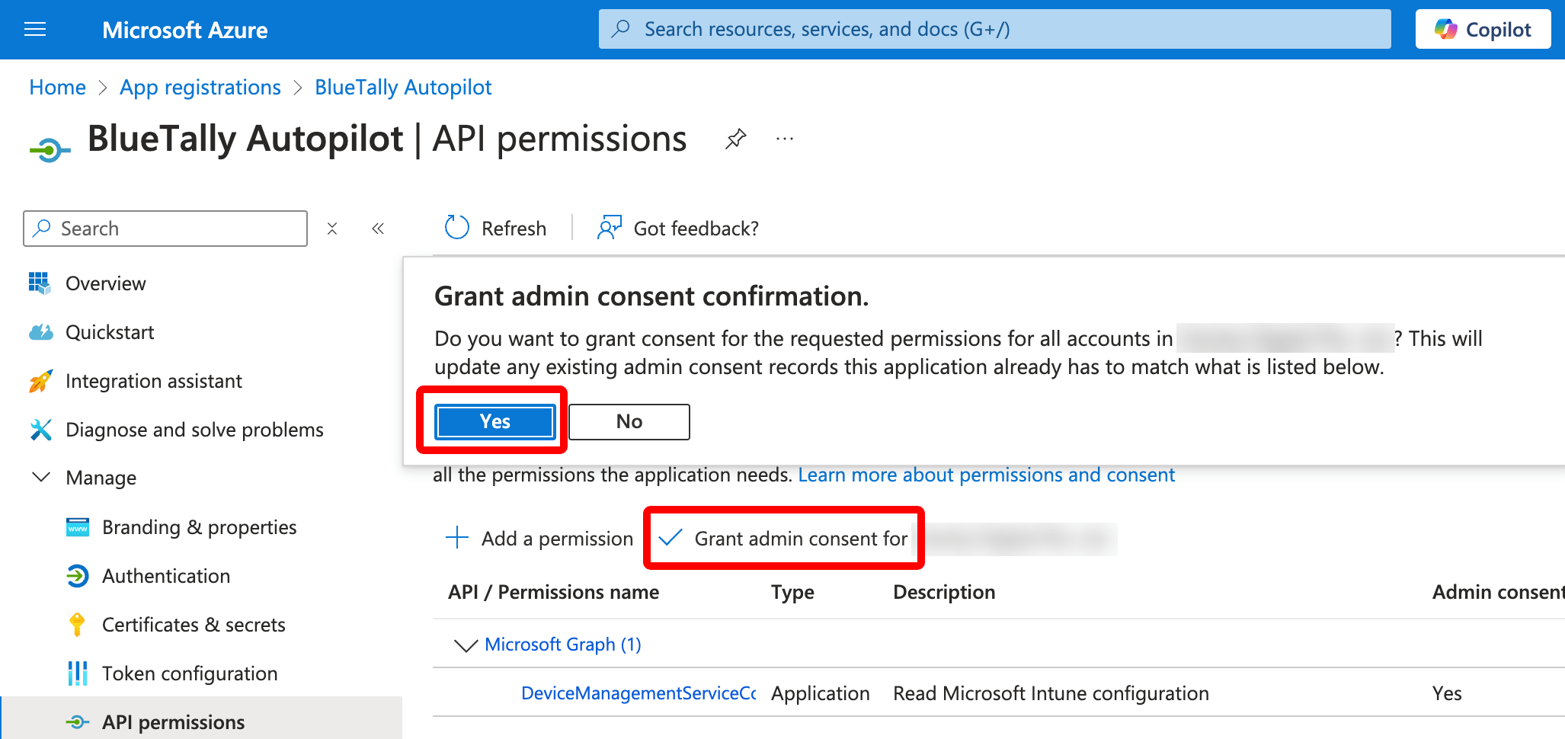Image resolution: width=1565 pixels, height=739 pixels.
Task: Click the Manage section label
Action: coord(101,478)
